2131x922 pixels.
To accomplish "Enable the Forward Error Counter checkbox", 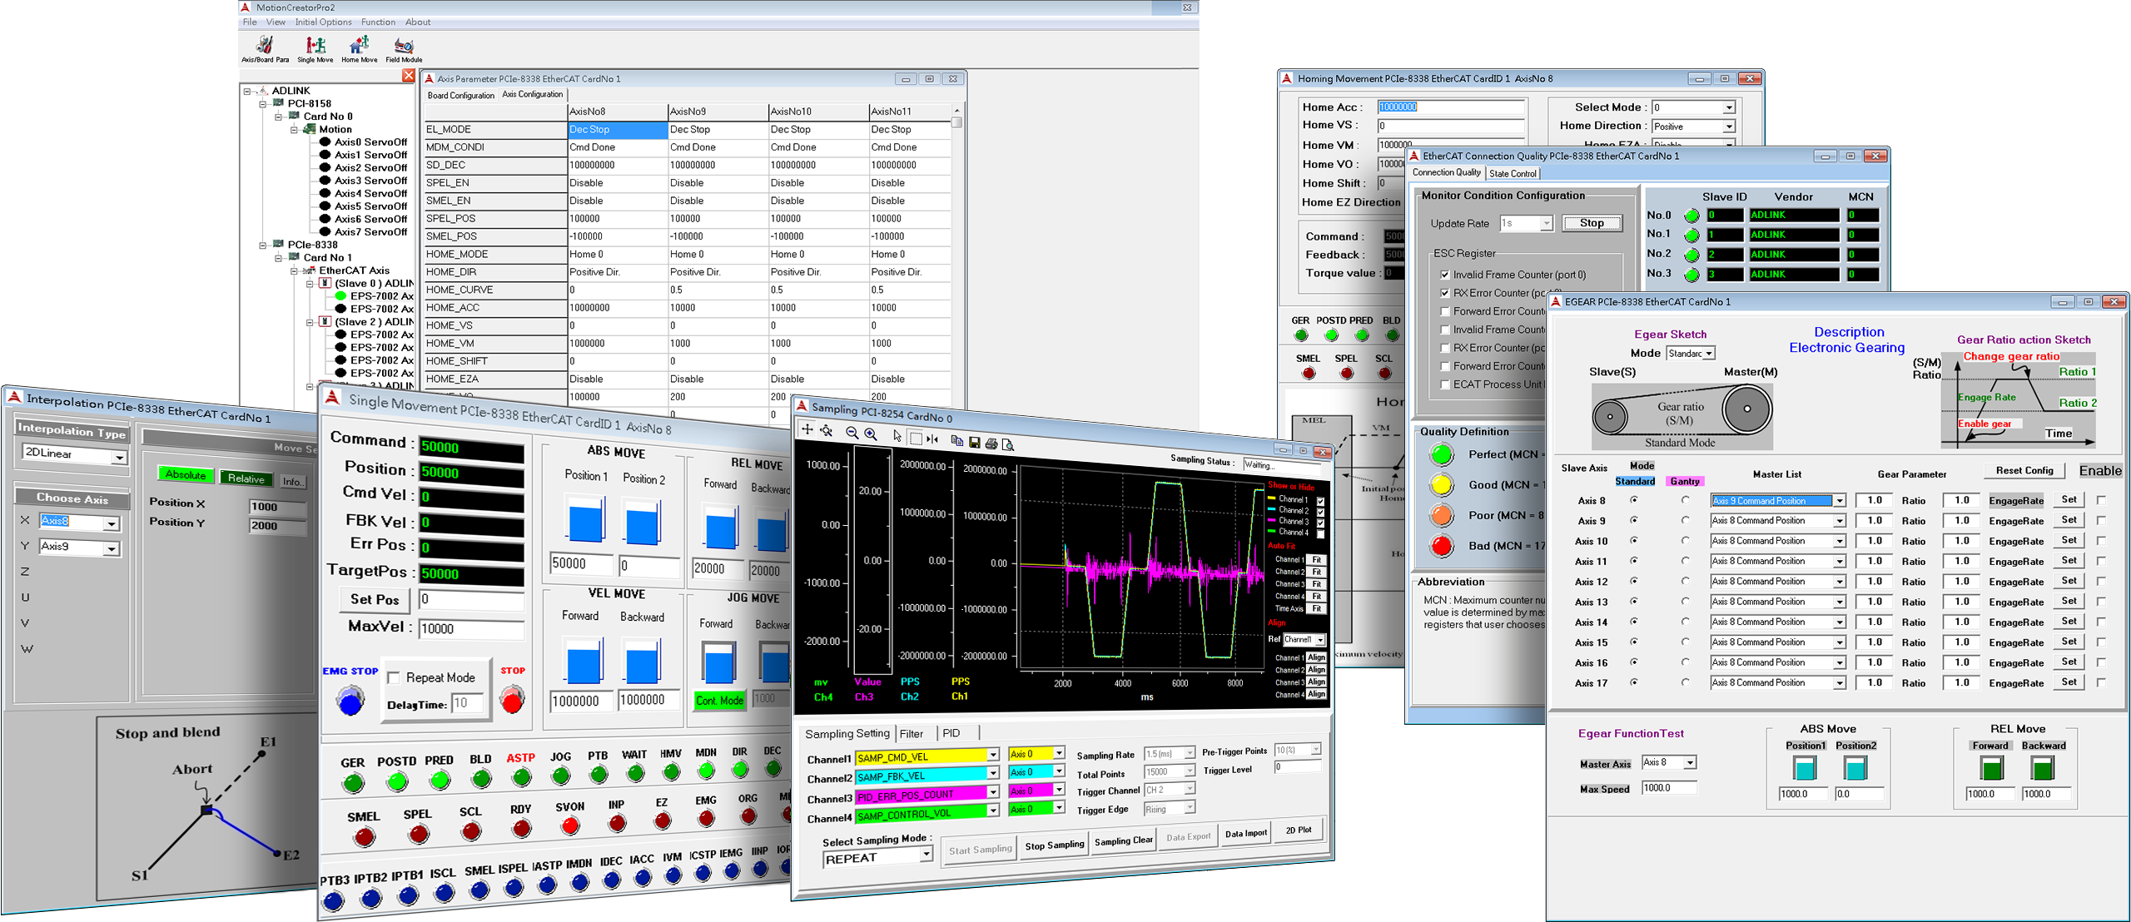I will tap(1445, 311).
